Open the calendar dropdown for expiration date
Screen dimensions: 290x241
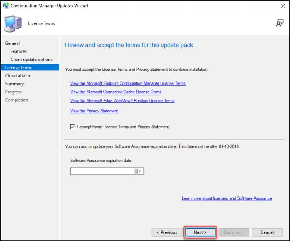[137, 171]
